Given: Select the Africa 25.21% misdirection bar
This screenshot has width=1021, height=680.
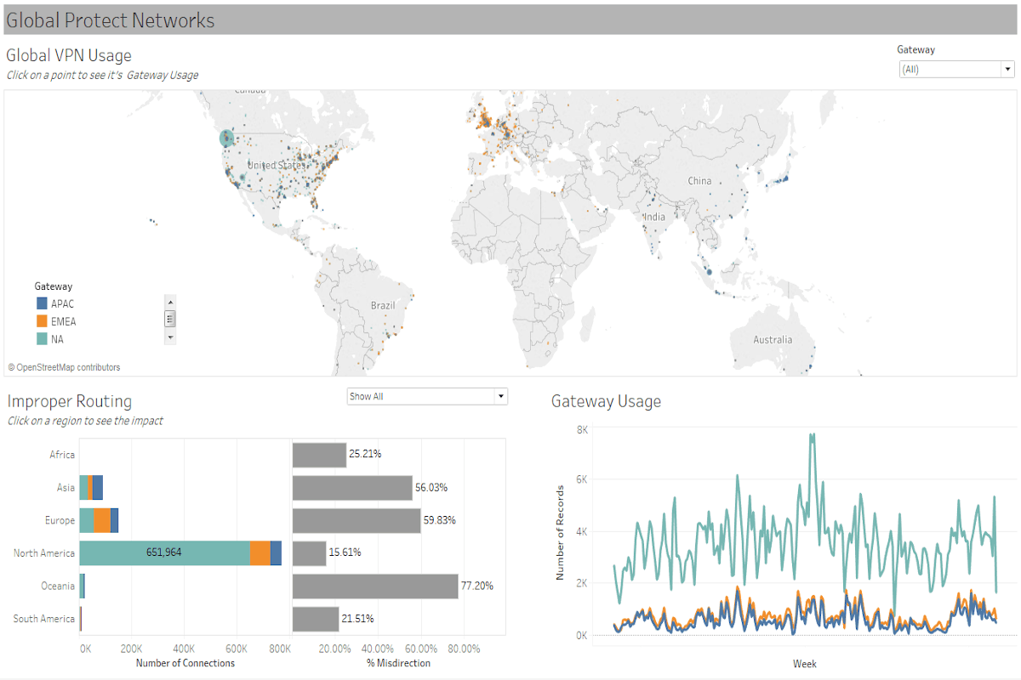Looking at the screenshot, I should click(x=319, y=455).
